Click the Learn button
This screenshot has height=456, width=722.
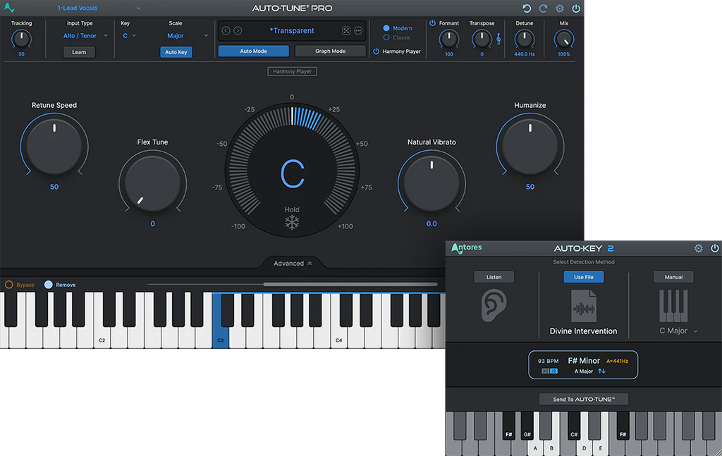(x=79, y=52)
